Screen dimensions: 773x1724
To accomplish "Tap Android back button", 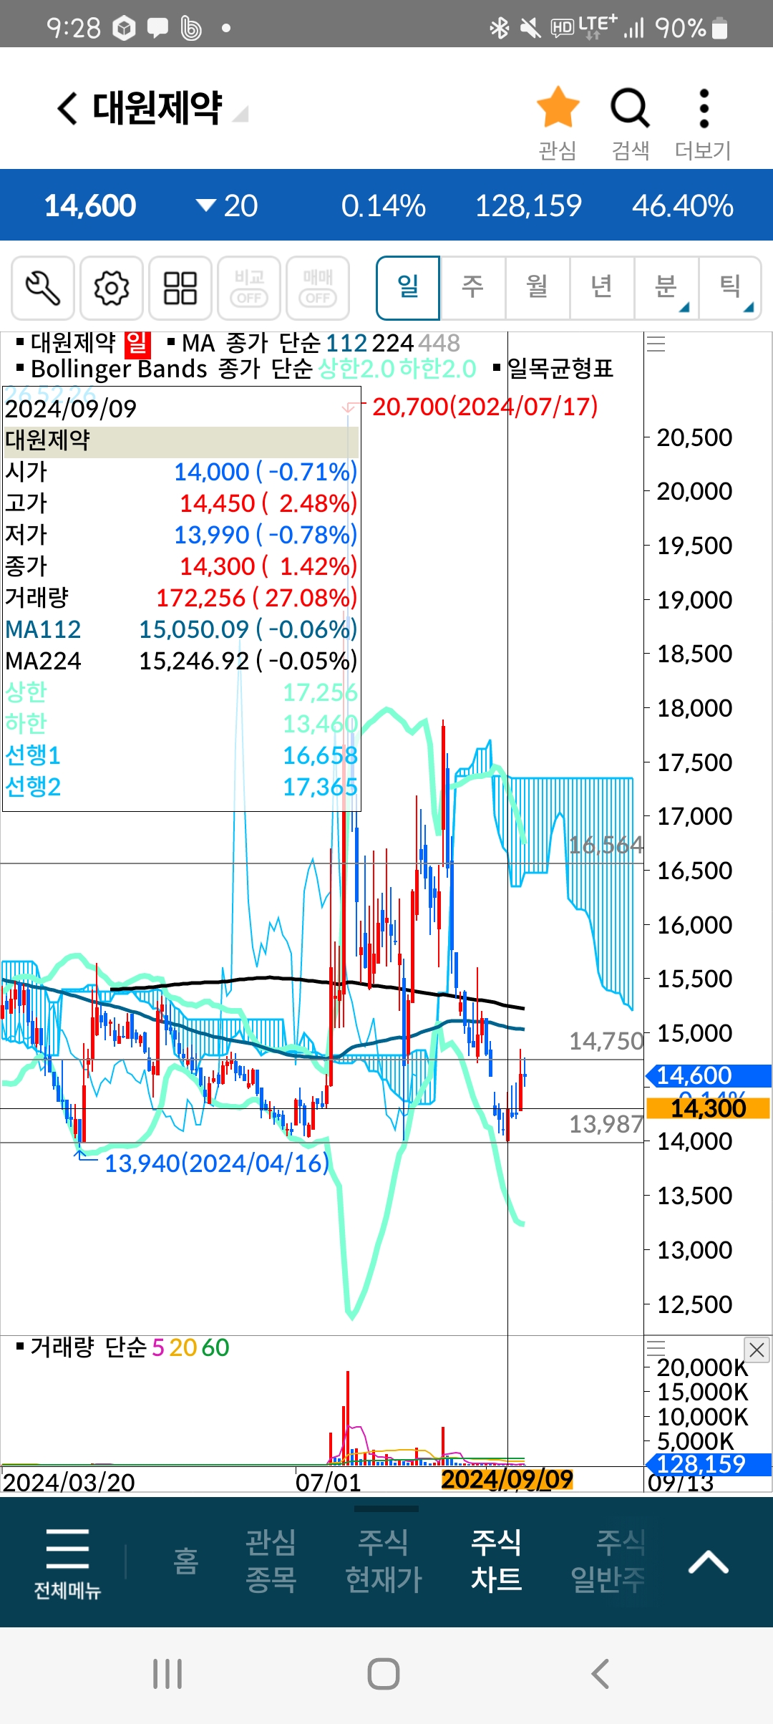I will pyautogui.click(x=600, y=1674).
